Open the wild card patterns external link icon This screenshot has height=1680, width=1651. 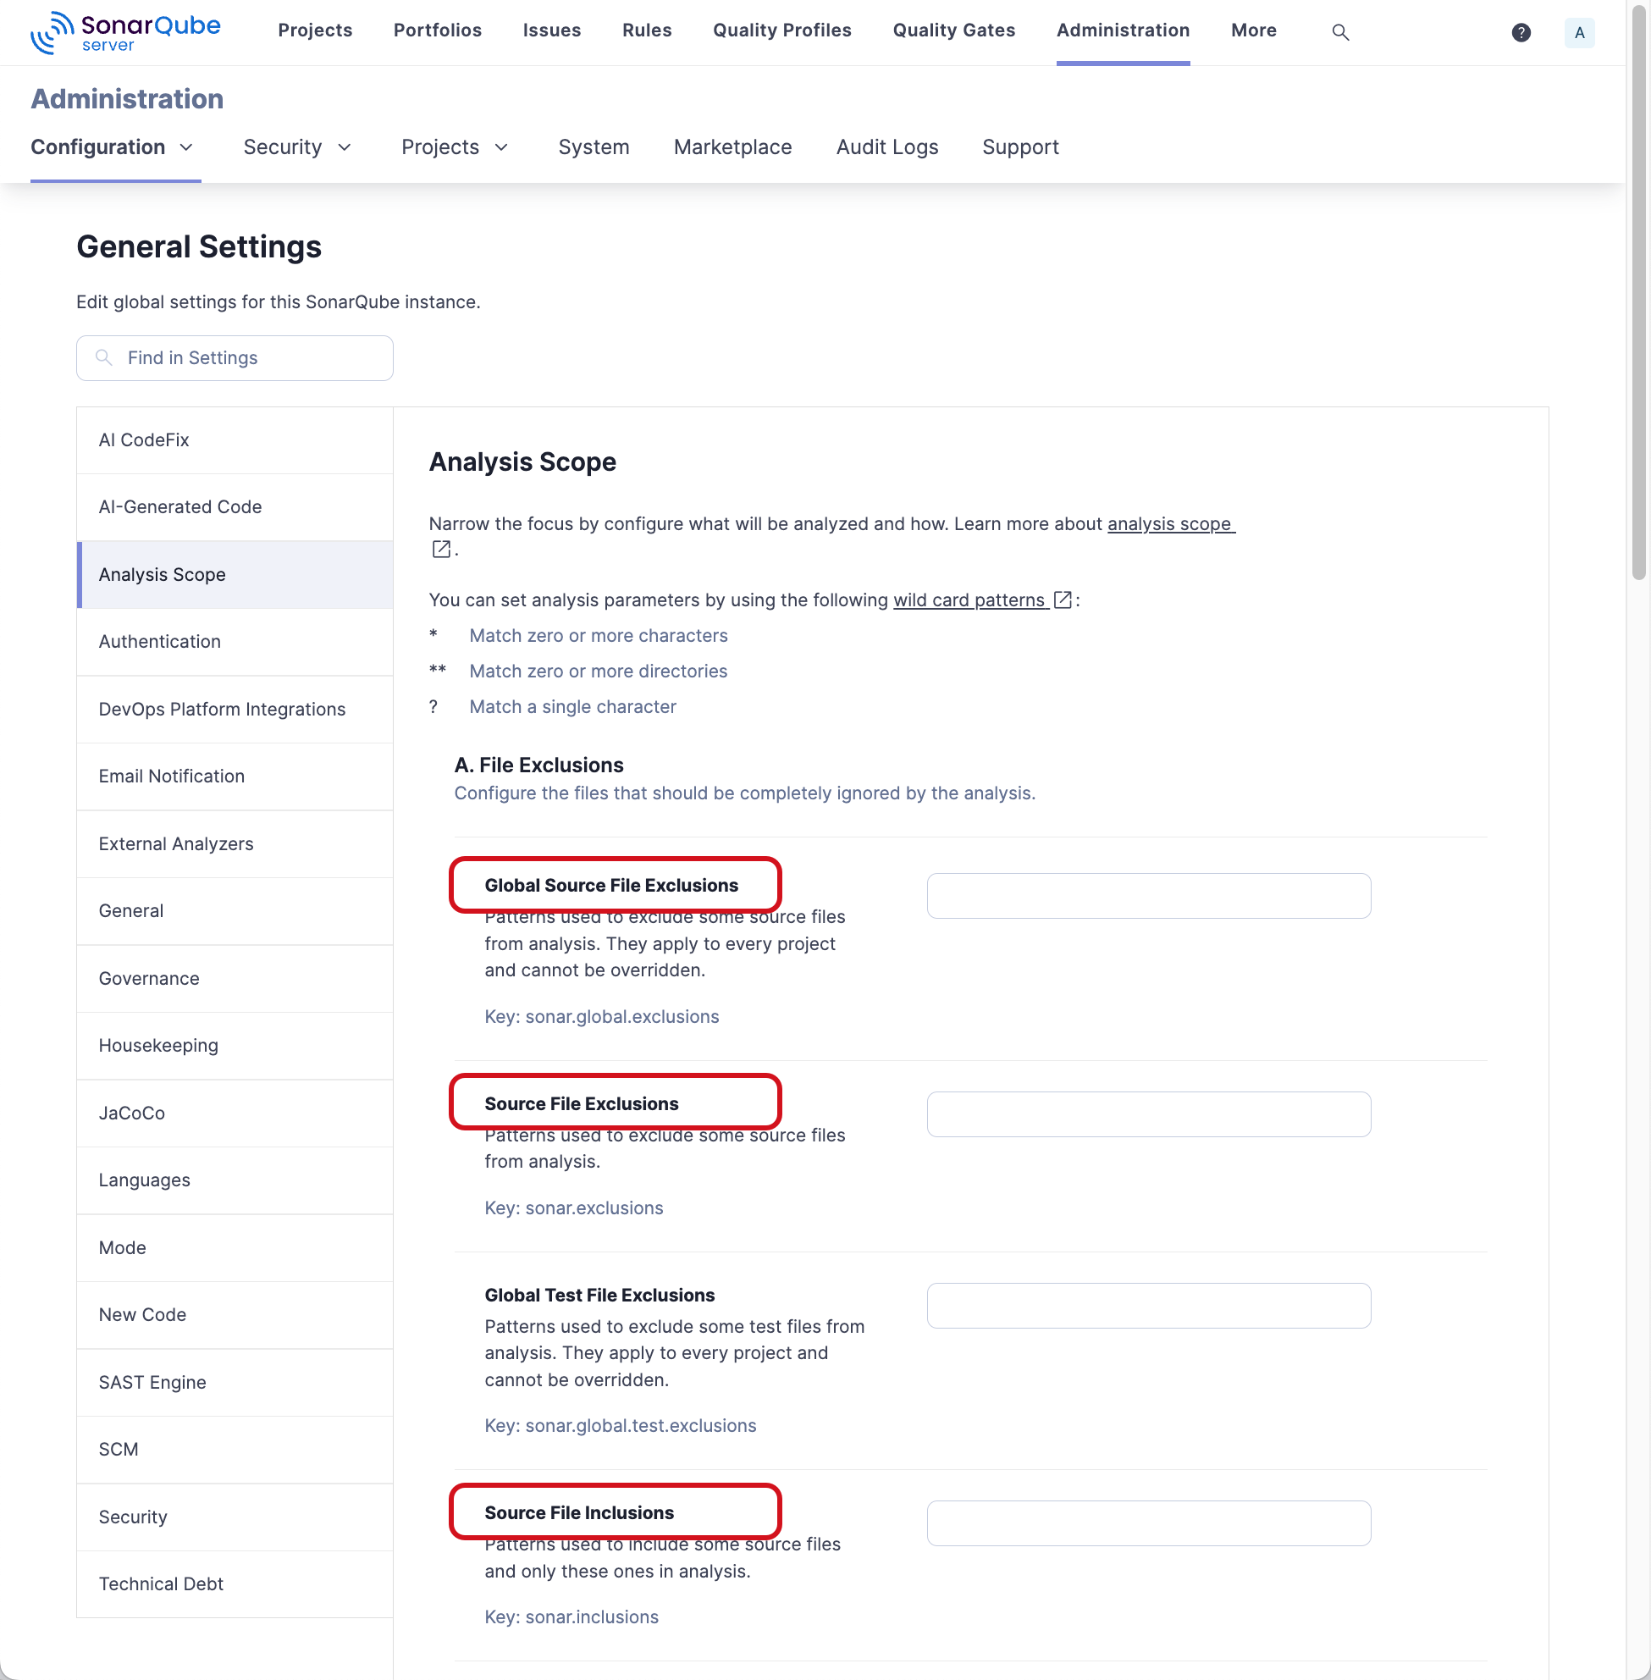click(1062, 600)
